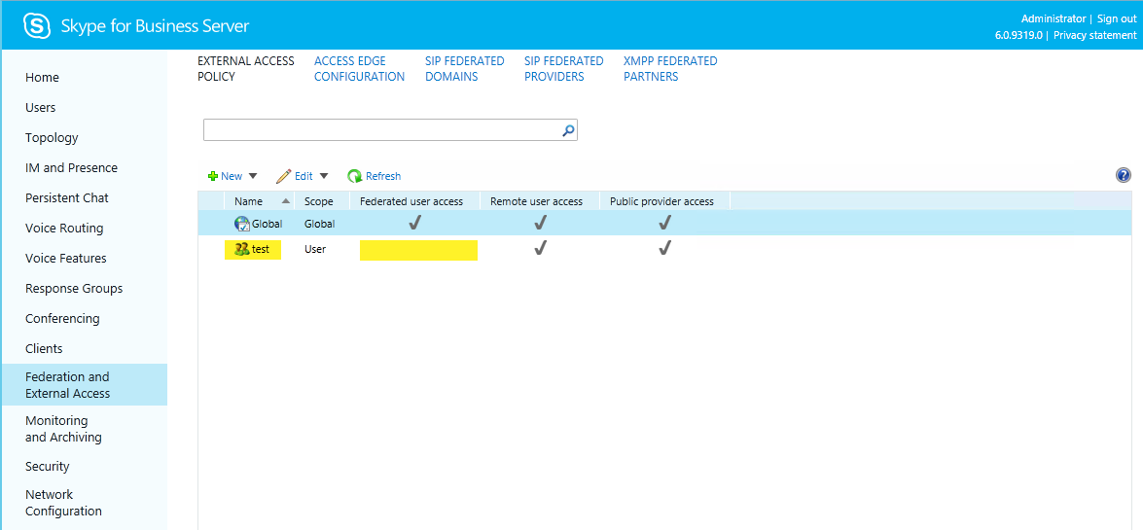Click test row Public provider access checkmark
This screenshot has width=1143, height=530.
tap(664, 249)
